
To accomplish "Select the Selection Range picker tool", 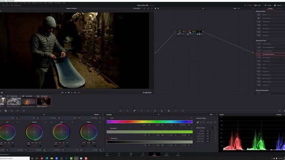I will coord(198,123).
